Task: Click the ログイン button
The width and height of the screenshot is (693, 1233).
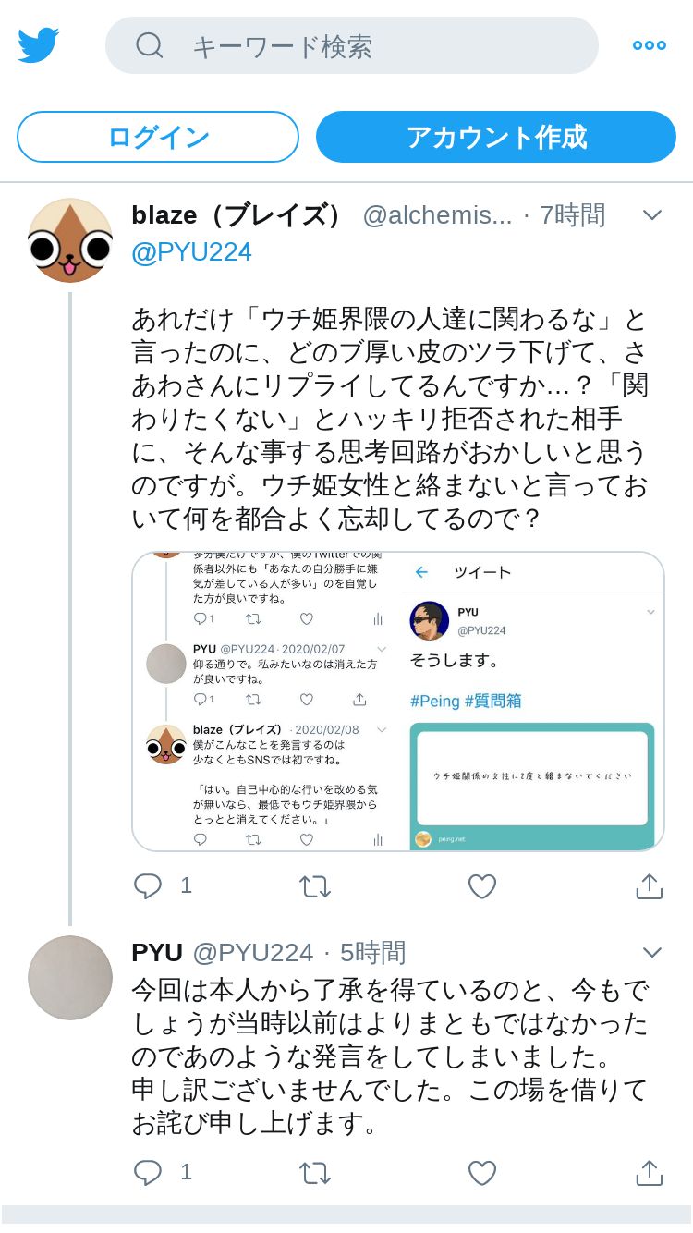Action: click(x=158, y=137)
